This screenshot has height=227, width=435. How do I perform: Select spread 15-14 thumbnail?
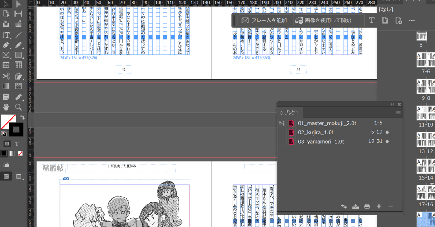point(426,166)
